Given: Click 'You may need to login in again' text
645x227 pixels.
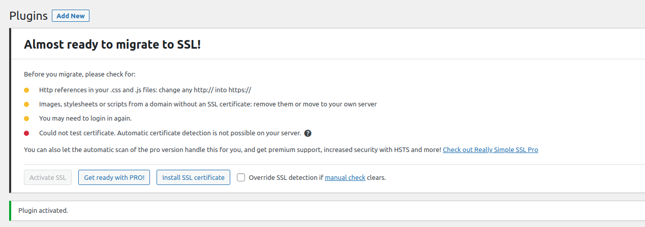Looking at the screenshot, I should [x=85, y=119].
